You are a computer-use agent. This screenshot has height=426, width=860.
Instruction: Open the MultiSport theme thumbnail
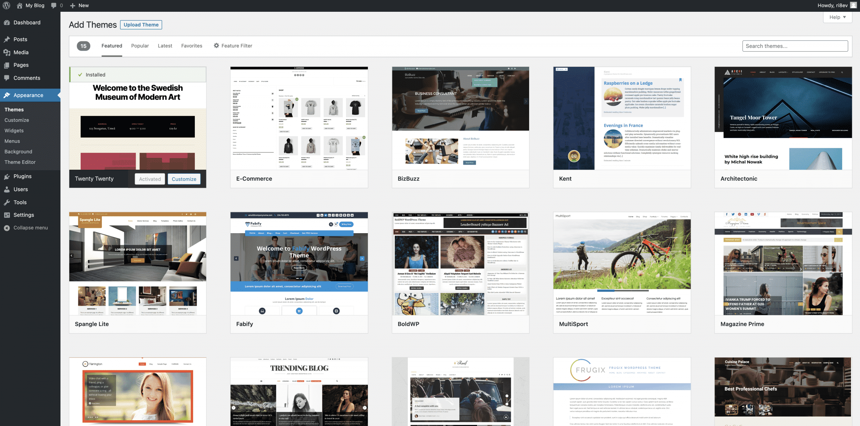click(x=622, y=264)
